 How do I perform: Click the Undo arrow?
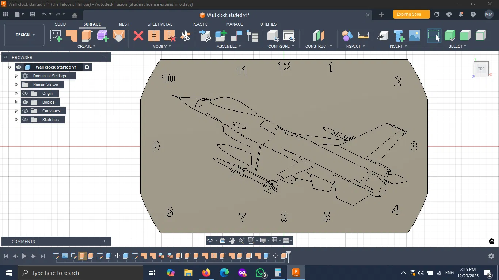(x=44, y=14)
